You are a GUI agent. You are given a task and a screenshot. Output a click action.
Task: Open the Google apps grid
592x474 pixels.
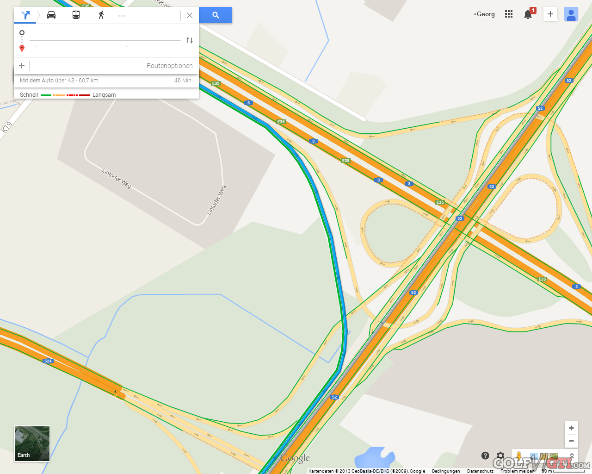[509, 14]
